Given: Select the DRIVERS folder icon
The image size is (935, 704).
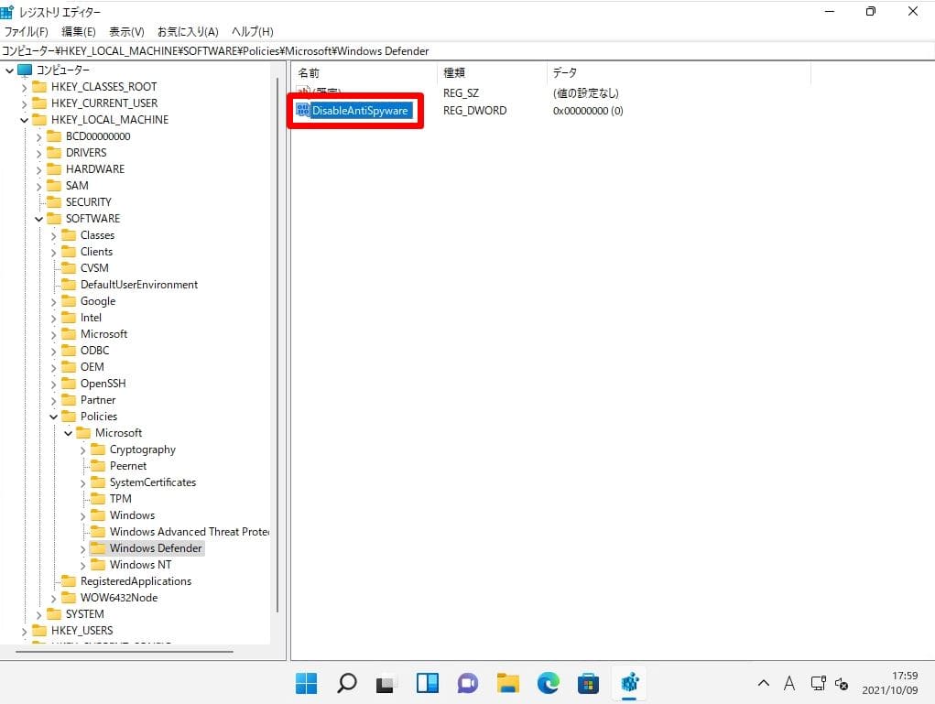Looking at the screenshot, I should click(x=54, y=153).
